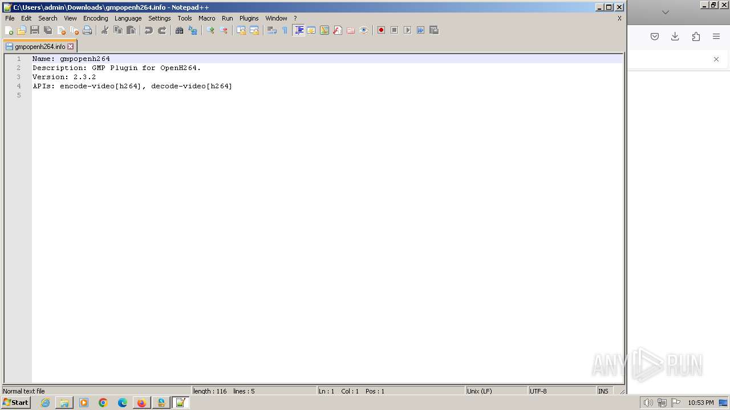Open the Search menu
Screen dimensions: 730x410
[48, 18]
